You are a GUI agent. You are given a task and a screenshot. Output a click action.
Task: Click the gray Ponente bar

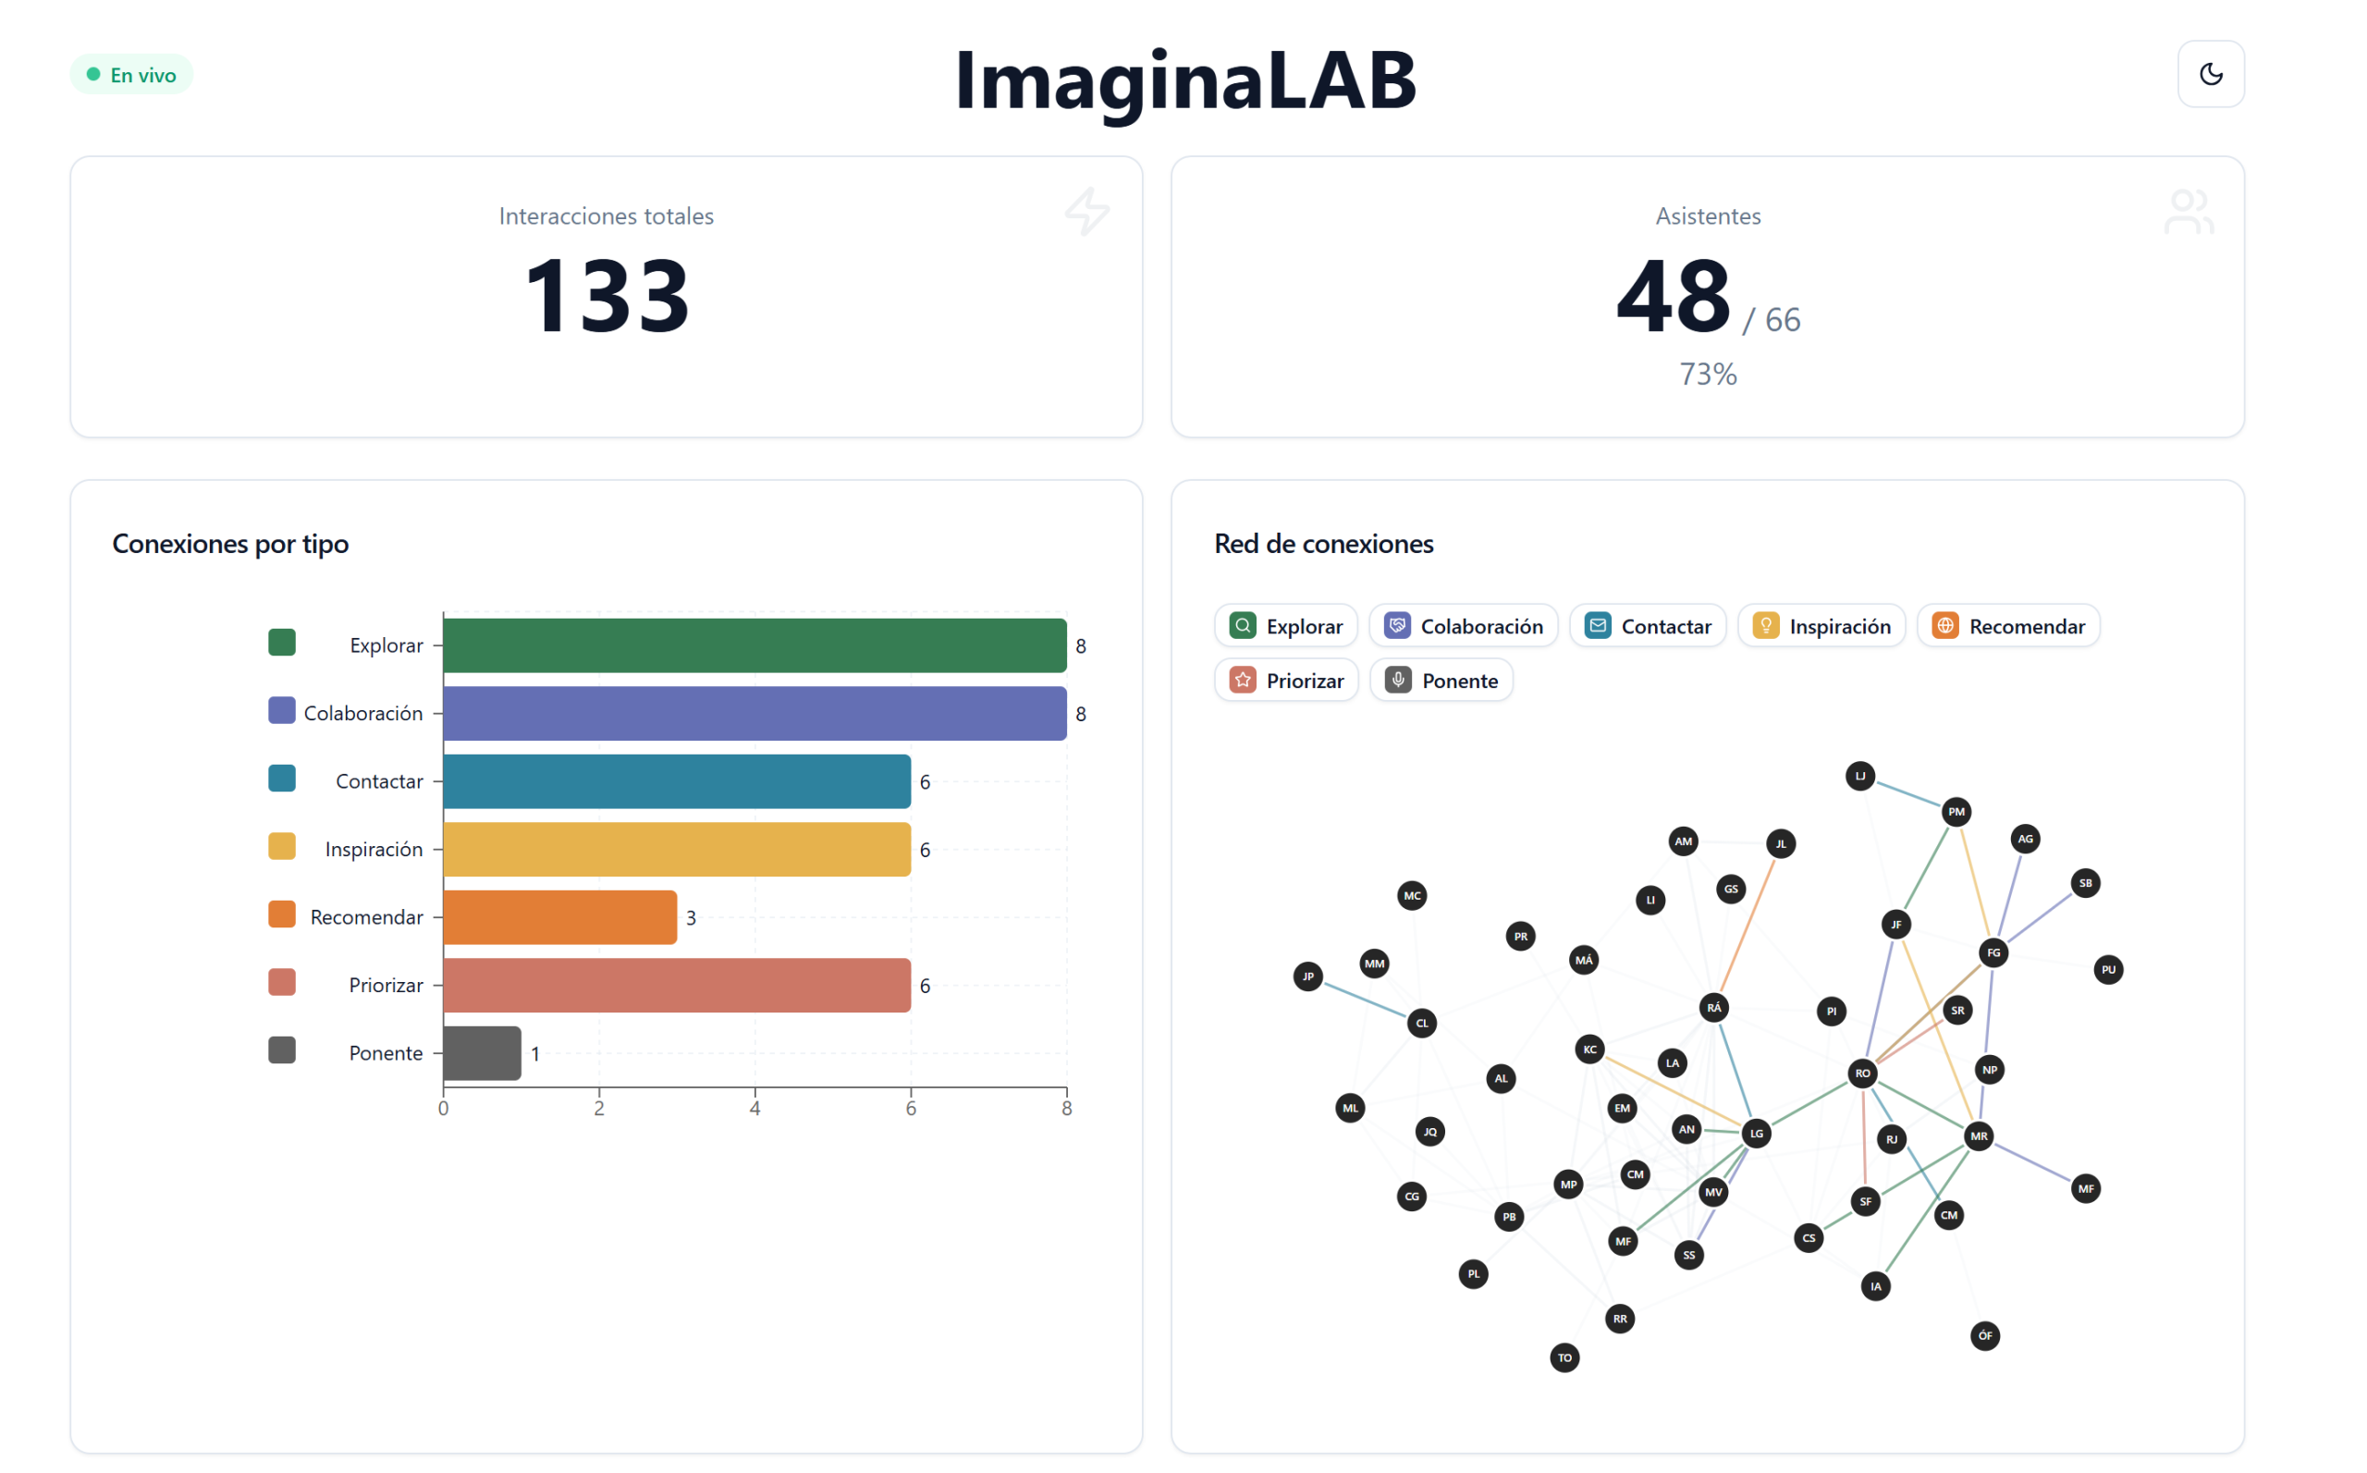481,1053
